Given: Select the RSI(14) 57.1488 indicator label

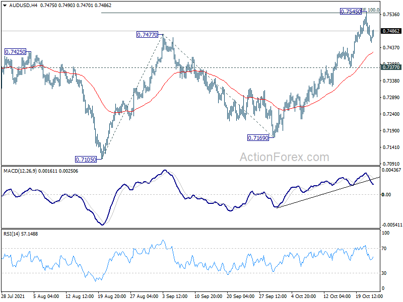Looking at the screenshot, I should (21, 234).
